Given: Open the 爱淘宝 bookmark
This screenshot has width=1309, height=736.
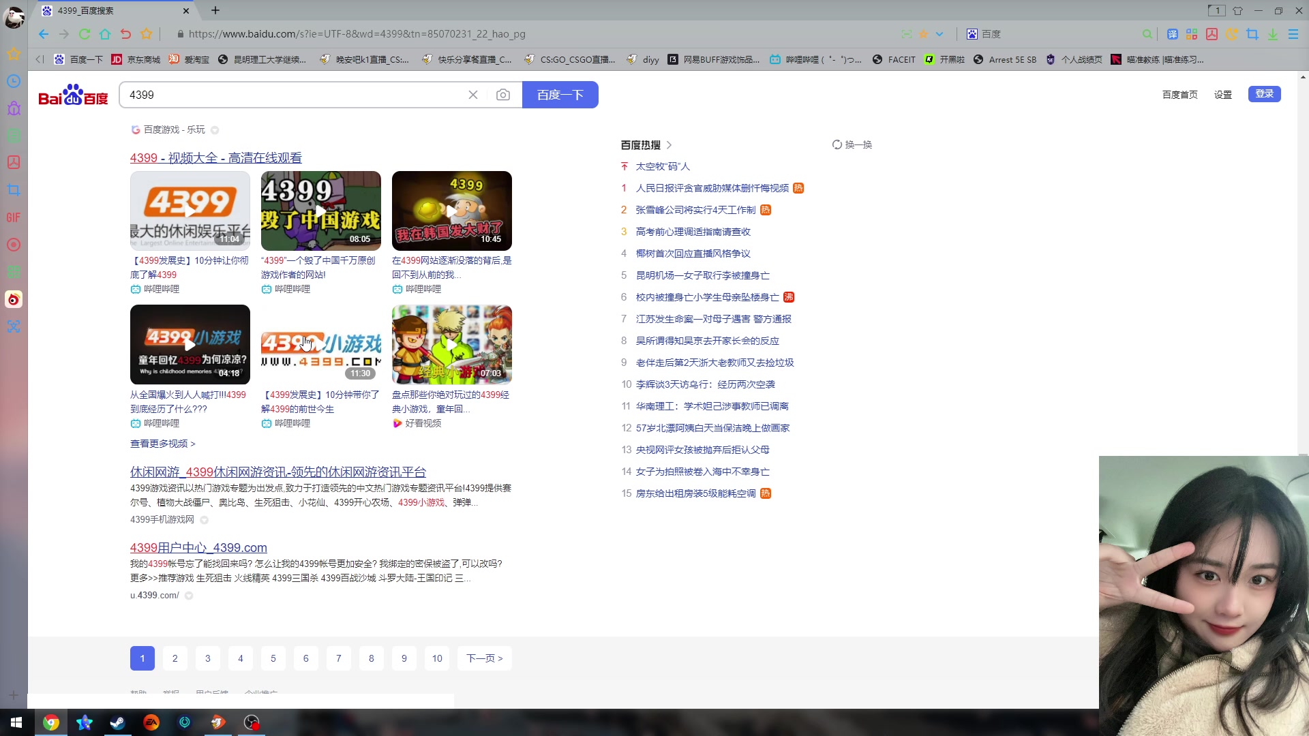Looking at the screenshot, I should tap(189, 59).
